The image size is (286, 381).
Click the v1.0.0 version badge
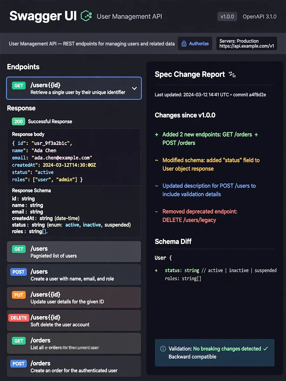[227, 17]
